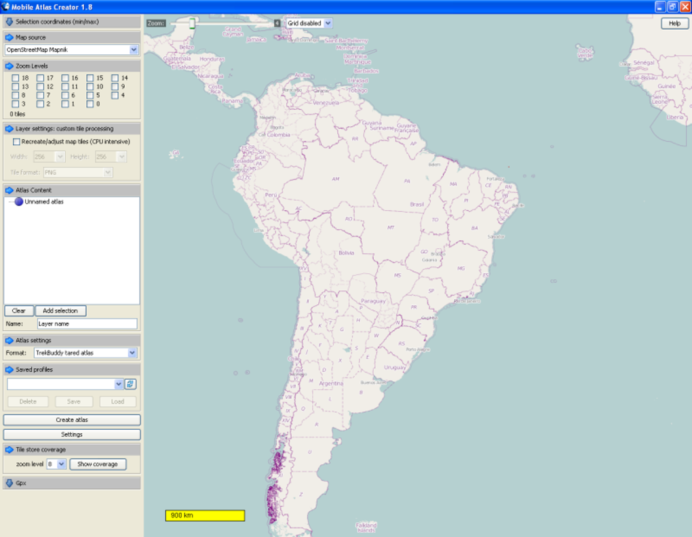Screen dimensions: 692x537
Task: Open the Settings button
Action: (x=72, y=434)
